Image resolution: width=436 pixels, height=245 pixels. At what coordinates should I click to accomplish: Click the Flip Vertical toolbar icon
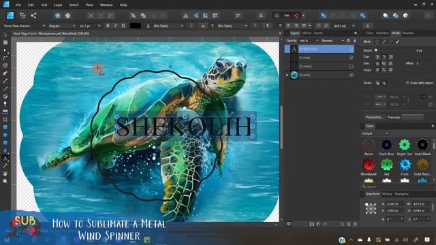click(x=196, y=16)
